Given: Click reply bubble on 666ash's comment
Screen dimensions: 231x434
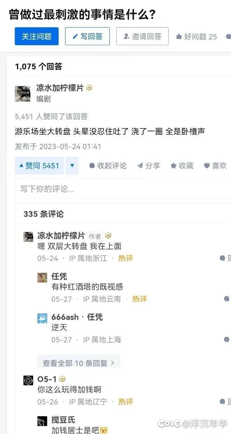Looking at the screenshot, I should 227,340.
